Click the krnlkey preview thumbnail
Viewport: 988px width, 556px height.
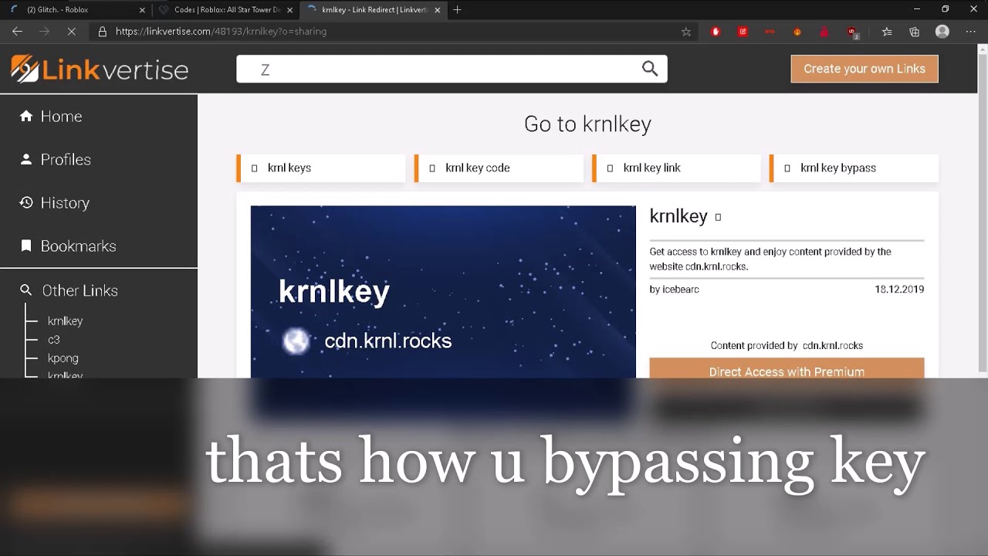(x=443, y=292)
